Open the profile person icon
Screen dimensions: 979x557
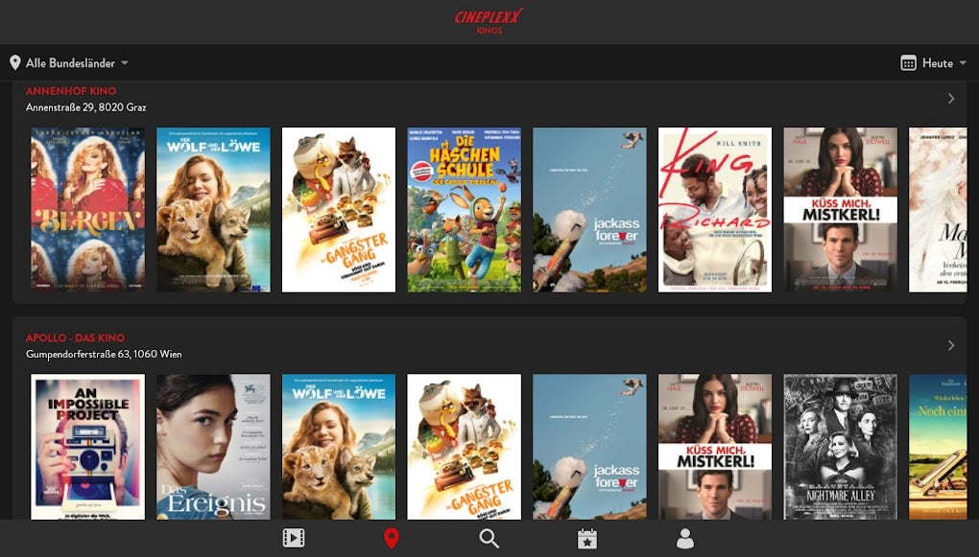pos(685,538)
